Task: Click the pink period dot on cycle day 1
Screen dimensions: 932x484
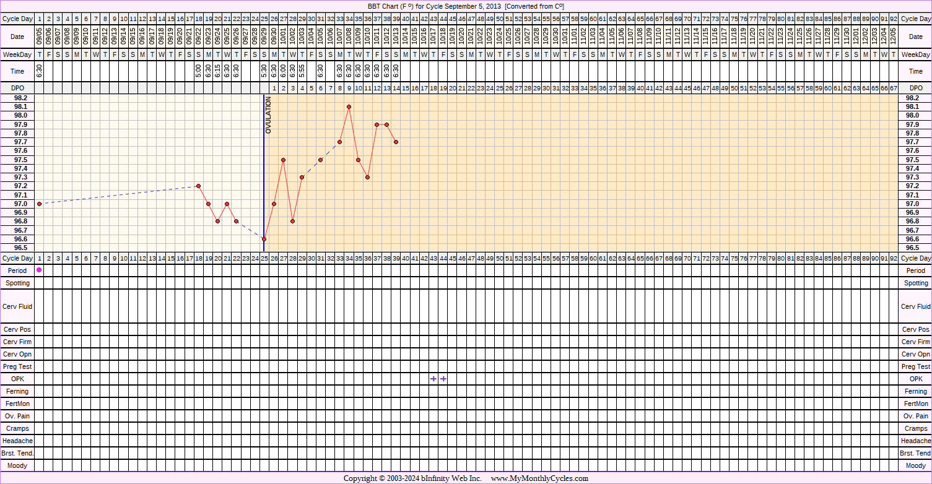Action: coord(40,270)
